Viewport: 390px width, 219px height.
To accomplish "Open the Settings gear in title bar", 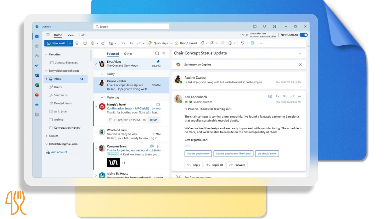I will click(274, 27).
